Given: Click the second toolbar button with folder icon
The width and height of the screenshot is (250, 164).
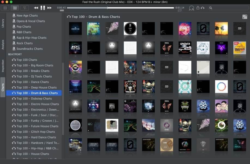Looking at the screenshot, I should pyautogui.click(x=15, y=8).
